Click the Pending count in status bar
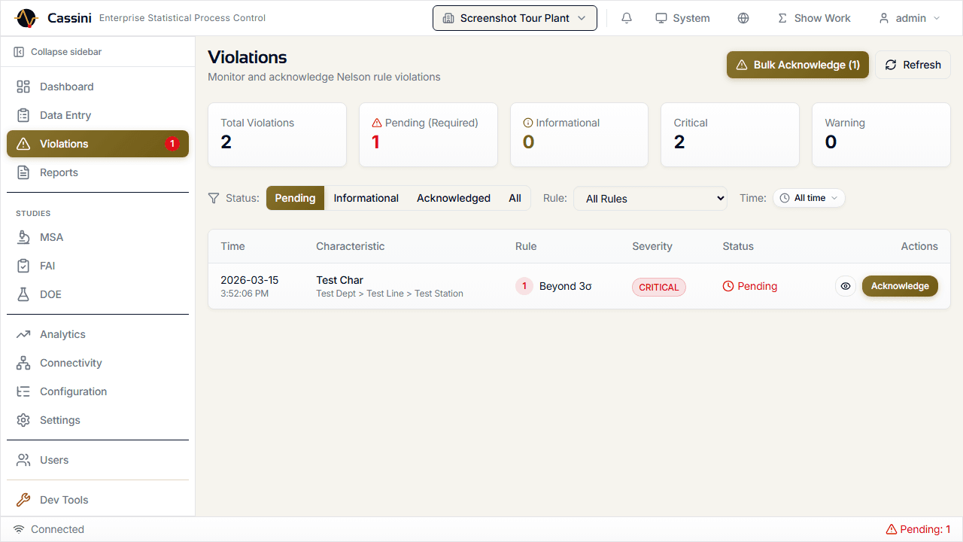 pyautogui.click(x=918, y=529)
